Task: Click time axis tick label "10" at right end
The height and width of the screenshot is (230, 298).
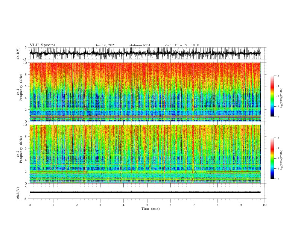Action: pos(265,205)
